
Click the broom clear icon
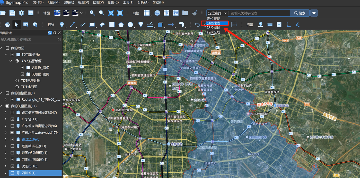(x=194, y=13)
